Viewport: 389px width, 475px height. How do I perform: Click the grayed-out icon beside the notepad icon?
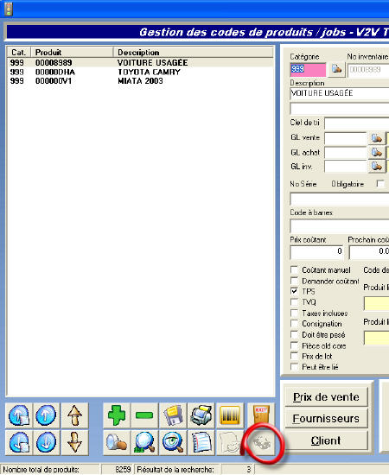pos(230,442)
